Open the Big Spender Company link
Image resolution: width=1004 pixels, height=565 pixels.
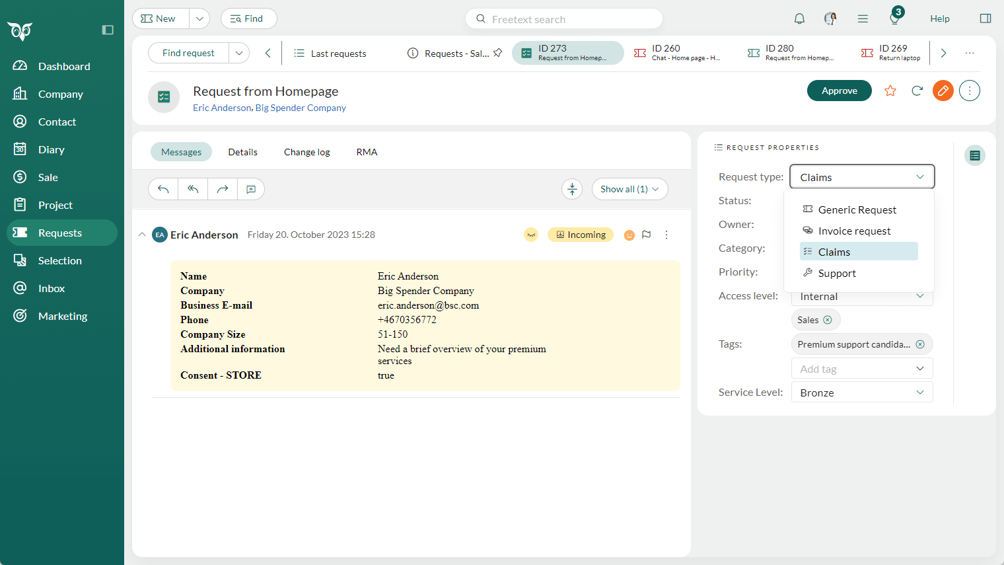point(301,107)
